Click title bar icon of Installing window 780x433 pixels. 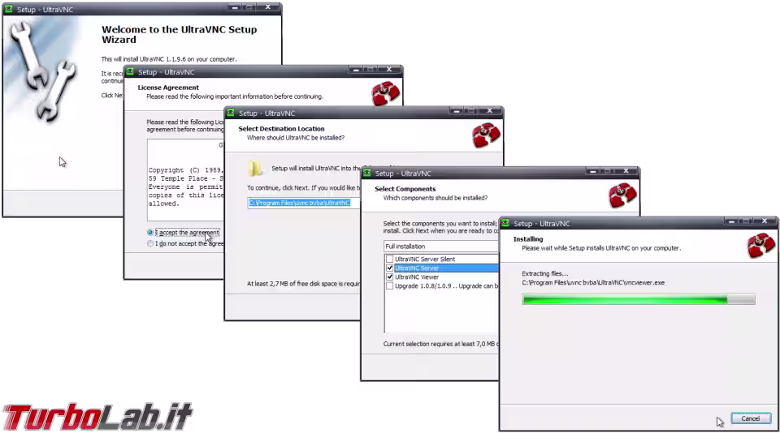pyautogui.click(x=505, y=223)
